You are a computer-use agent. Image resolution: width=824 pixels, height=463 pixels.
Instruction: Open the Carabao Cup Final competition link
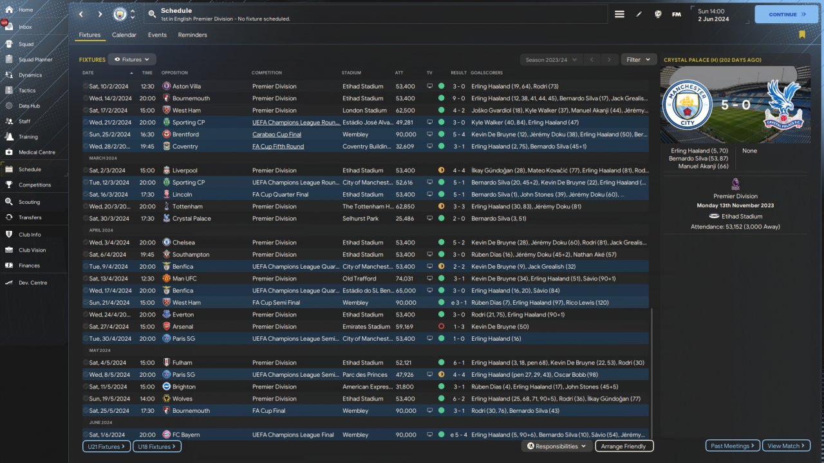coord(276,134)
